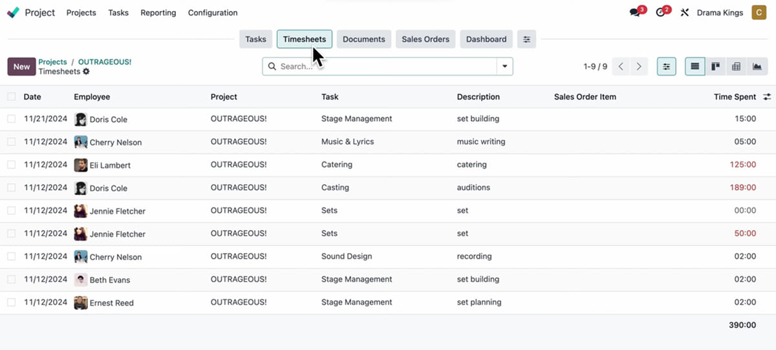
Task: Click the set planning description cell
Action: pos(480,302)
